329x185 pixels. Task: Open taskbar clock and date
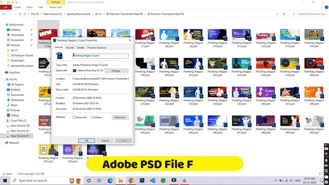(x=310, y=181)
